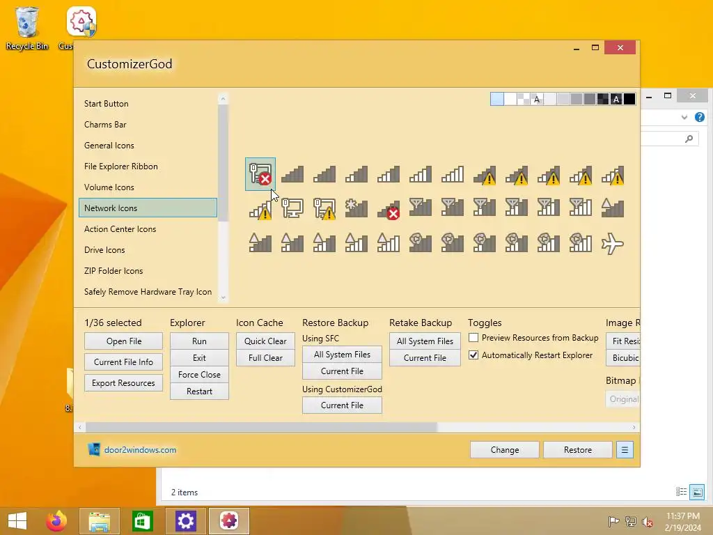Image resolution: width=713 pixels, height=535 pixels.
Task: Click the category list scroll-down arrow
Action: [x=223, y=297]
